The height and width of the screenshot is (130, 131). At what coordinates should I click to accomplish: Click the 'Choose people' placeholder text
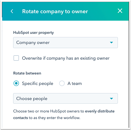click(x=32, y=99)
